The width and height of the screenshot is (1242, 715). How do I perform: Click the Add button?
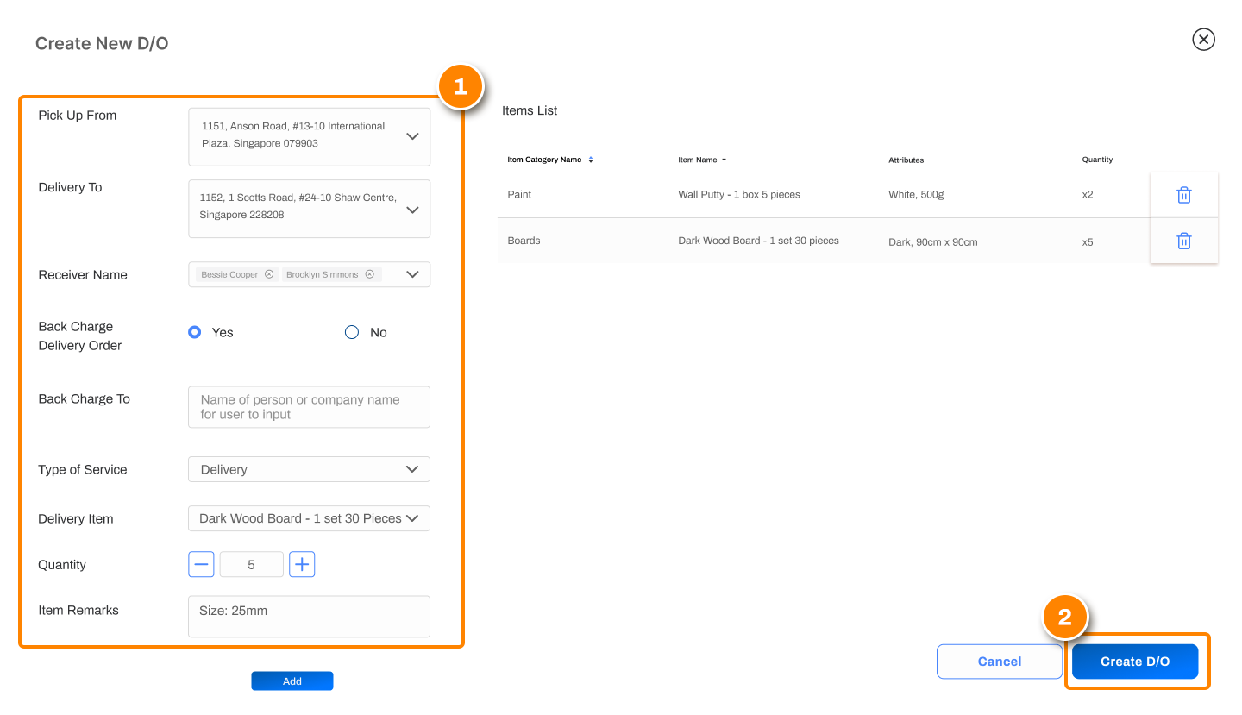click(x=292, y=681)
